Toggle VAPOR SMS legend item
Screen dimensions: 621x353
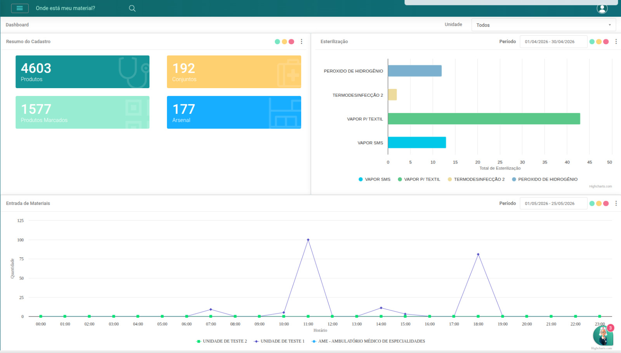click(375, 179)
